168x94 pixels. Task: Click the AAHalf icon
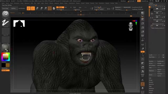click(x=143, y=32)
